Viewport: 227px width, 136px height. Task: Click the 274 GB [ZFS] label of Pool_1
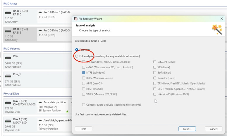[12, 81]
